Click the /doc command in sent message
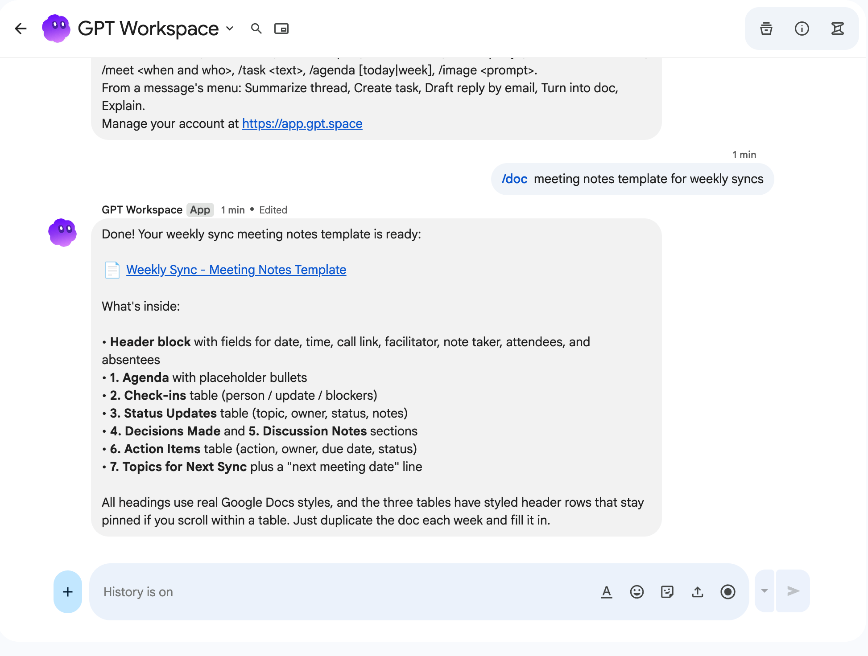868x656 pixels. [515, 179]
